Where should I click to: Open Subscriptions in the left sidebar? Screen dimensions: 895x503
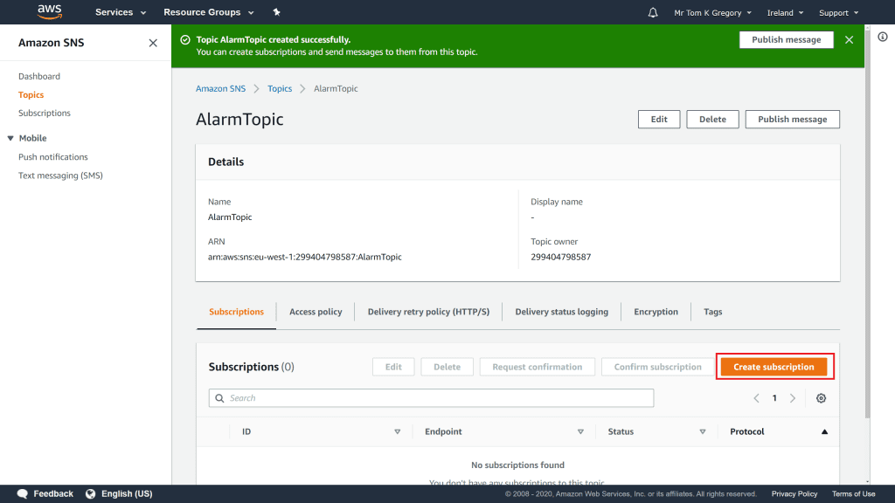[x=45, y=114]
